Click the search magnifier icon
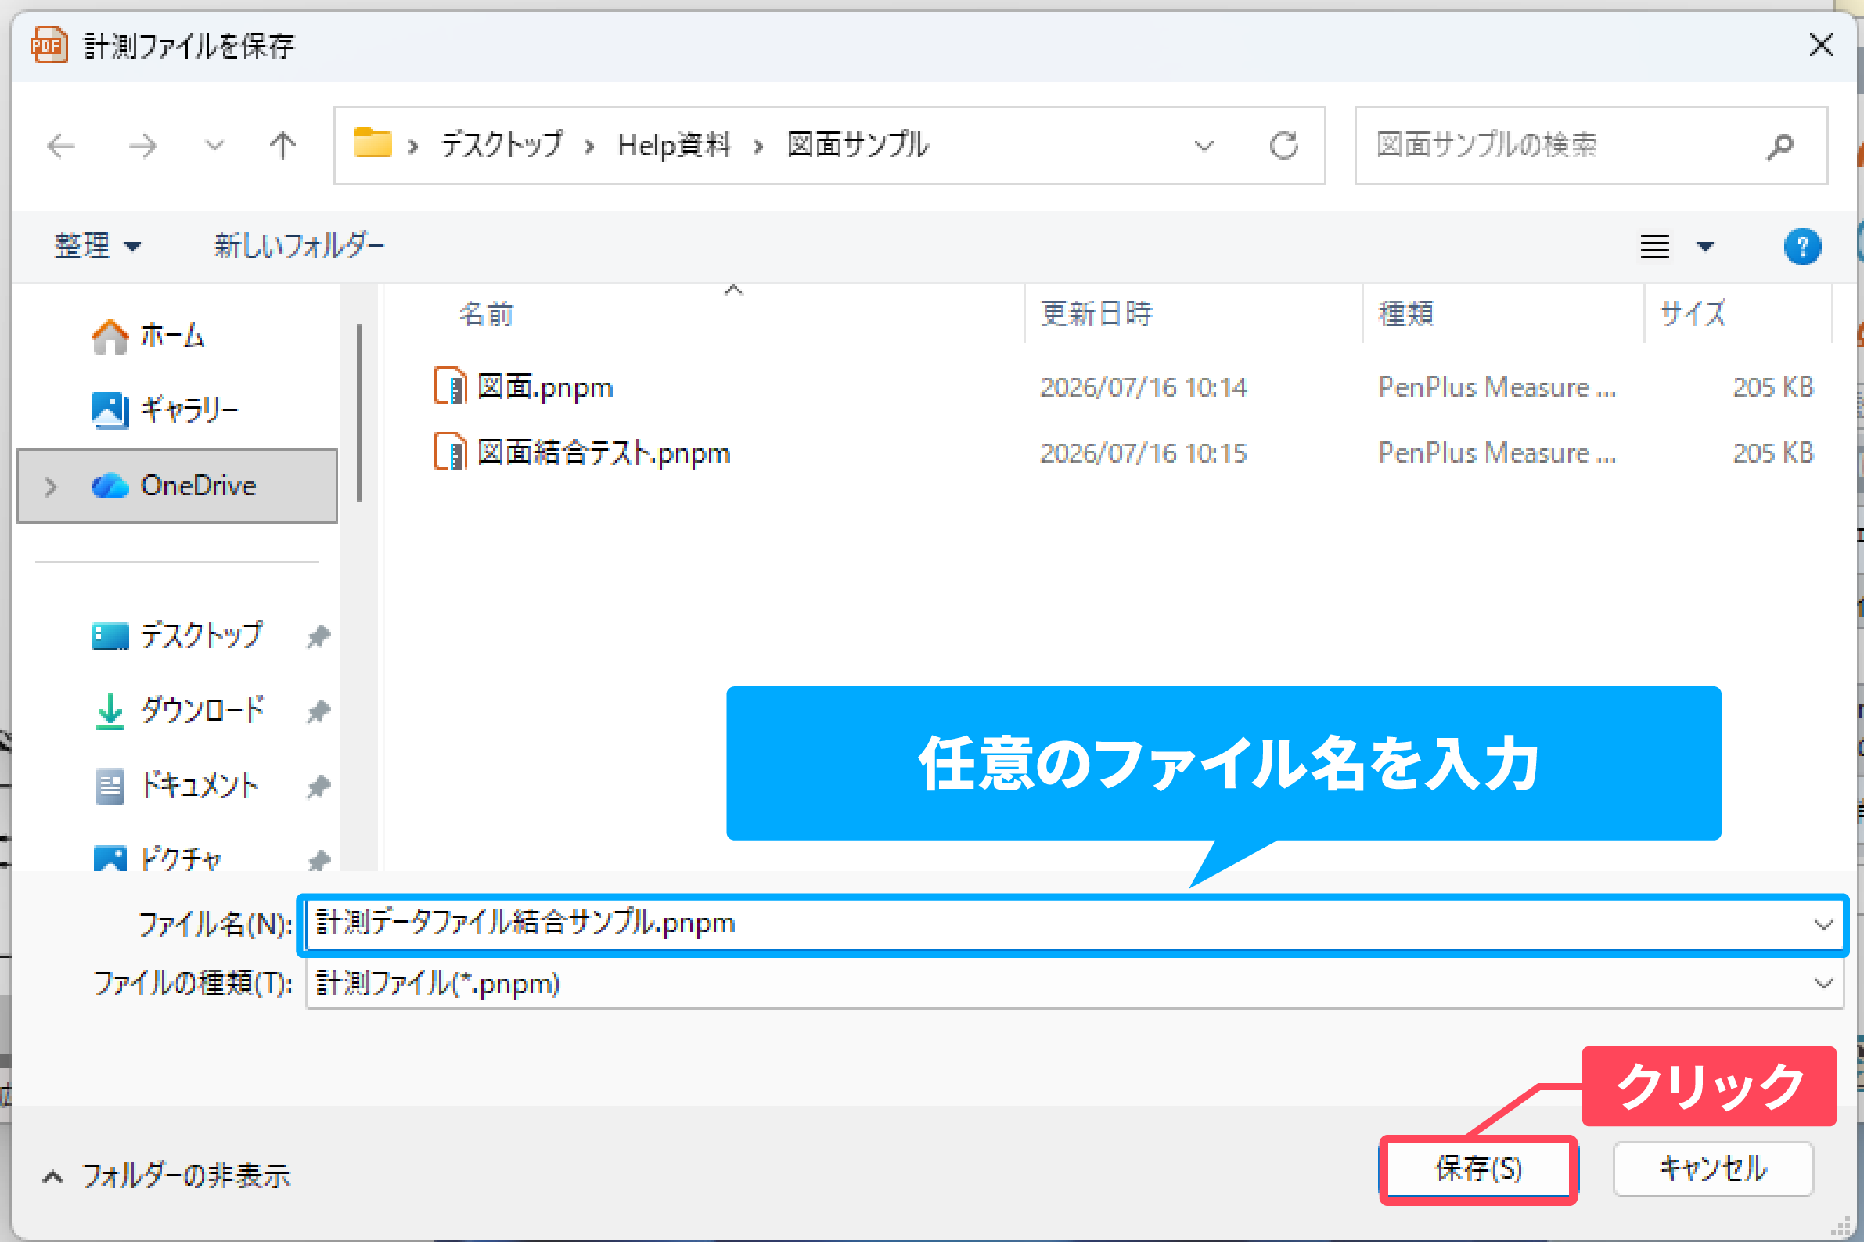1864x1242 pixels. tap(1780, 146)
